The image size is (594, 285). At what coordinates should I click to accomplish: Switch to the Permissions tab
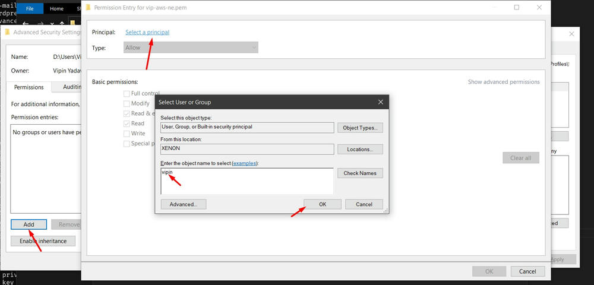(x=29, y=87)
